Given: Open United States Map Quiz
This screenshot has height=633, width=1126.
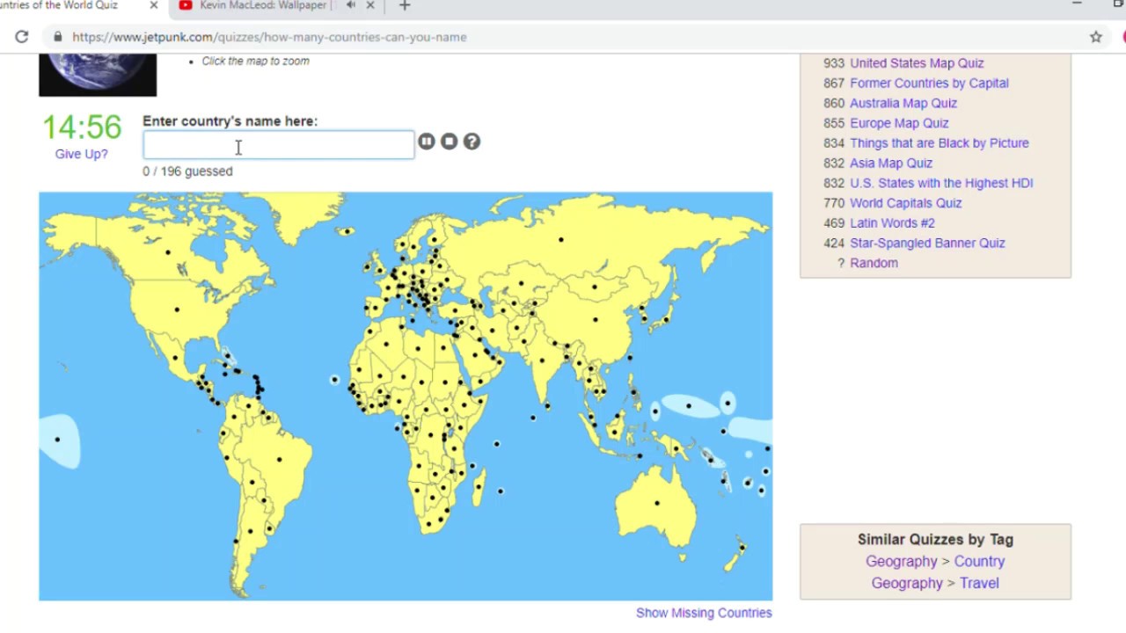Looking at the screenshot, I should click(x=917, y=63).
